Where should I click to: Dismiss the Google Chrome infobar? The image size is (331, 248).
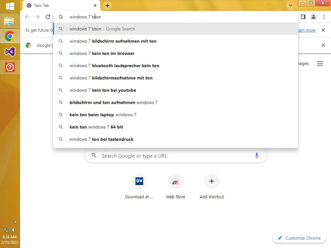pos(323,45)
